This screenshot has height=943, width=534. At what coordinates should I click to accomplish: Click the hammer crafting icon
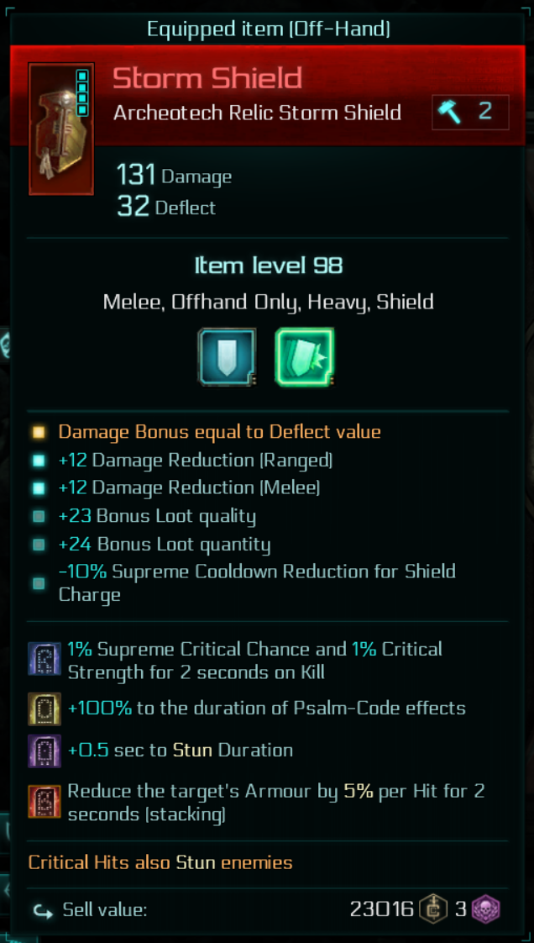(451, 112)
